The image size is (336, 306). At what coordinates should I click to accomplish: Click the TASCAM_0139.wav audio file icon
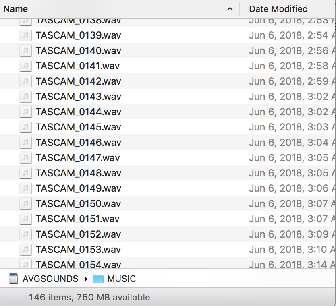(25, 35)
